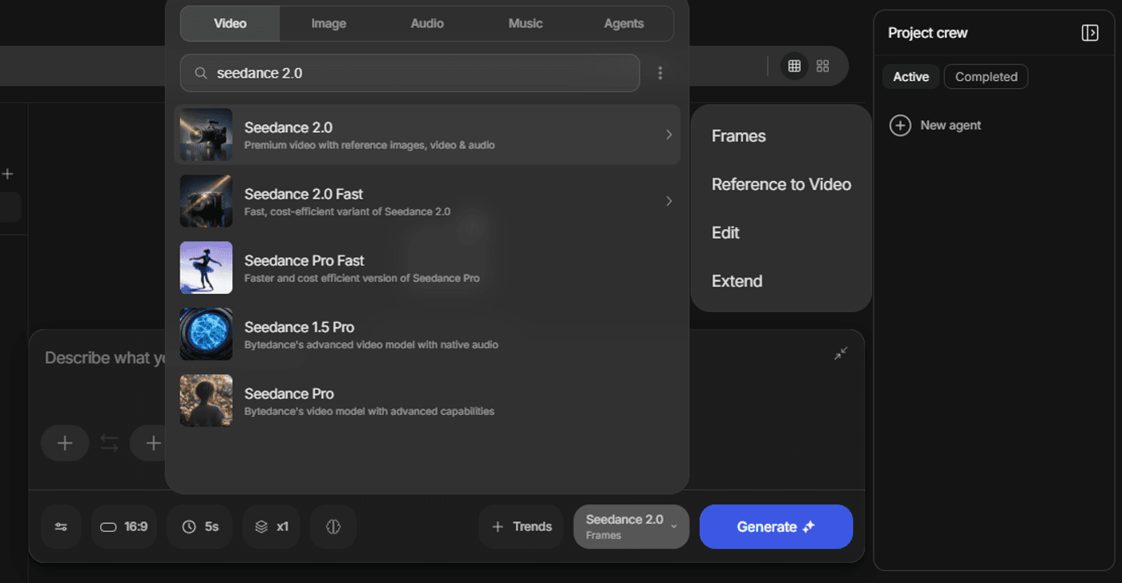
Task: Switch to large tile grid view
Action: point(822,66)
